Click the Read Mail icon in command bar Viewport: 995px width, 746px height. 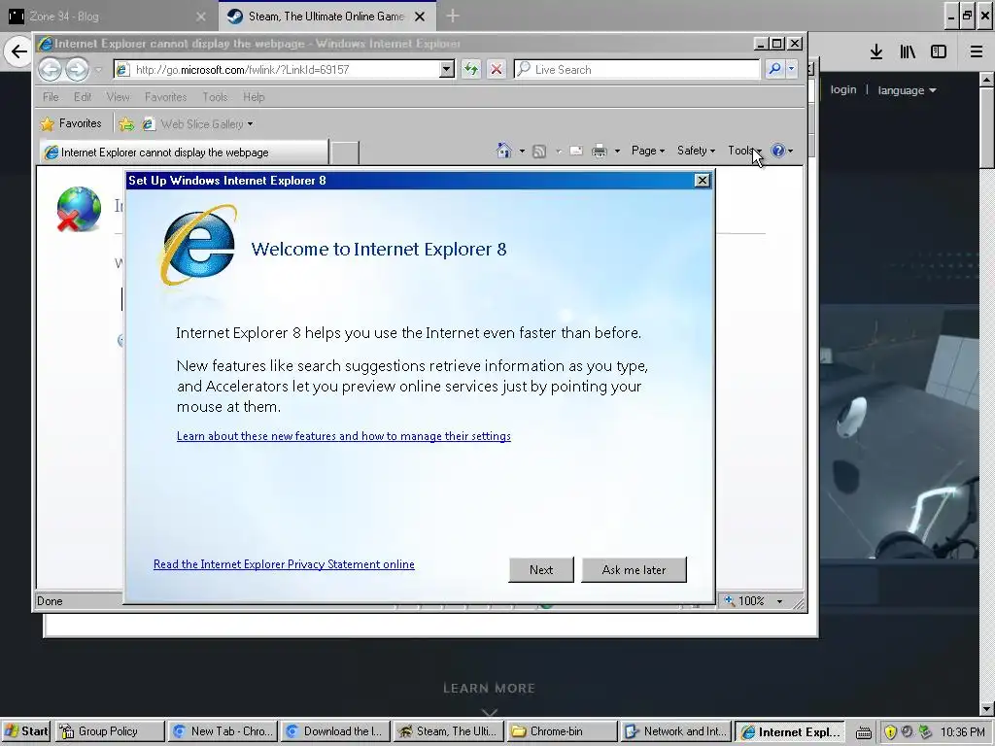[576, 151]
